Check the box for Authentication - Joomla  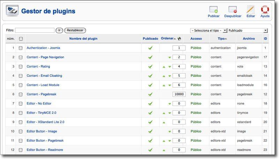[x=21, y=48]
